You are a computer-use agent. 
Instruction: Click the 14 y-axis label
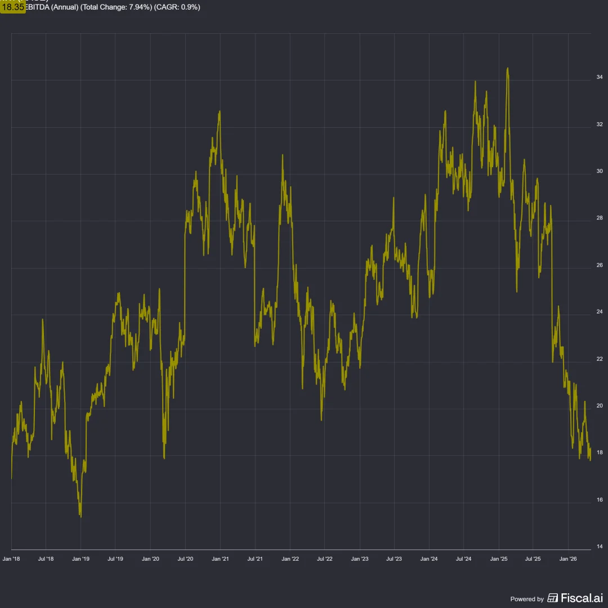(x=600, y=546)
